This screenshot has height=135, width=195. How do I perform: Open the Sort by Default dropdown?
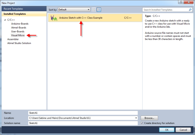tap(74, 10)
